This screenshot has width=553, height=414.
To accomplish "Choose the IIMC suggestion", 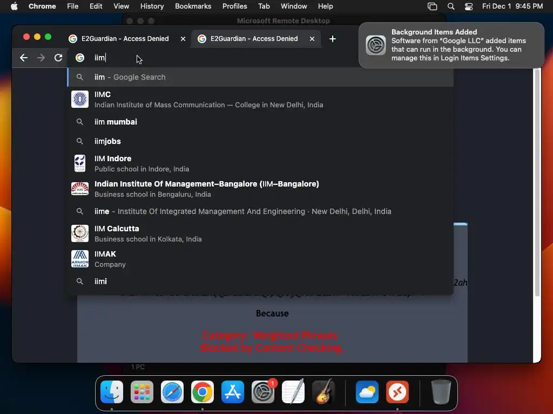I will pos(260,99).
